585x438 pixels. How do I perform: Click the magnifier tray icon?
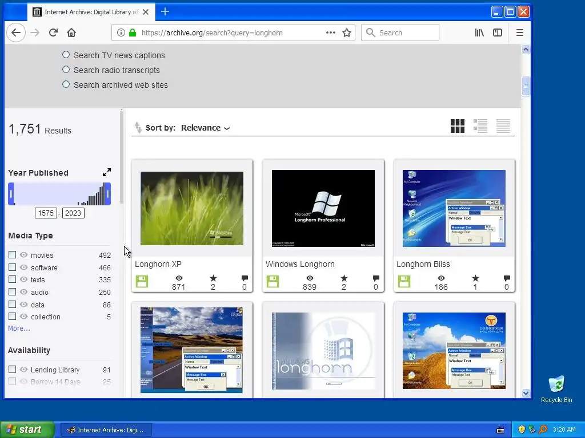point(543,429)
